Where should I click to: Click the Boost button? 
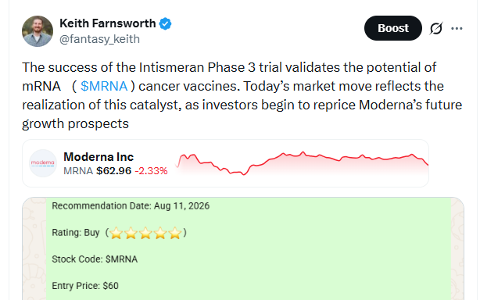point(392,28)
